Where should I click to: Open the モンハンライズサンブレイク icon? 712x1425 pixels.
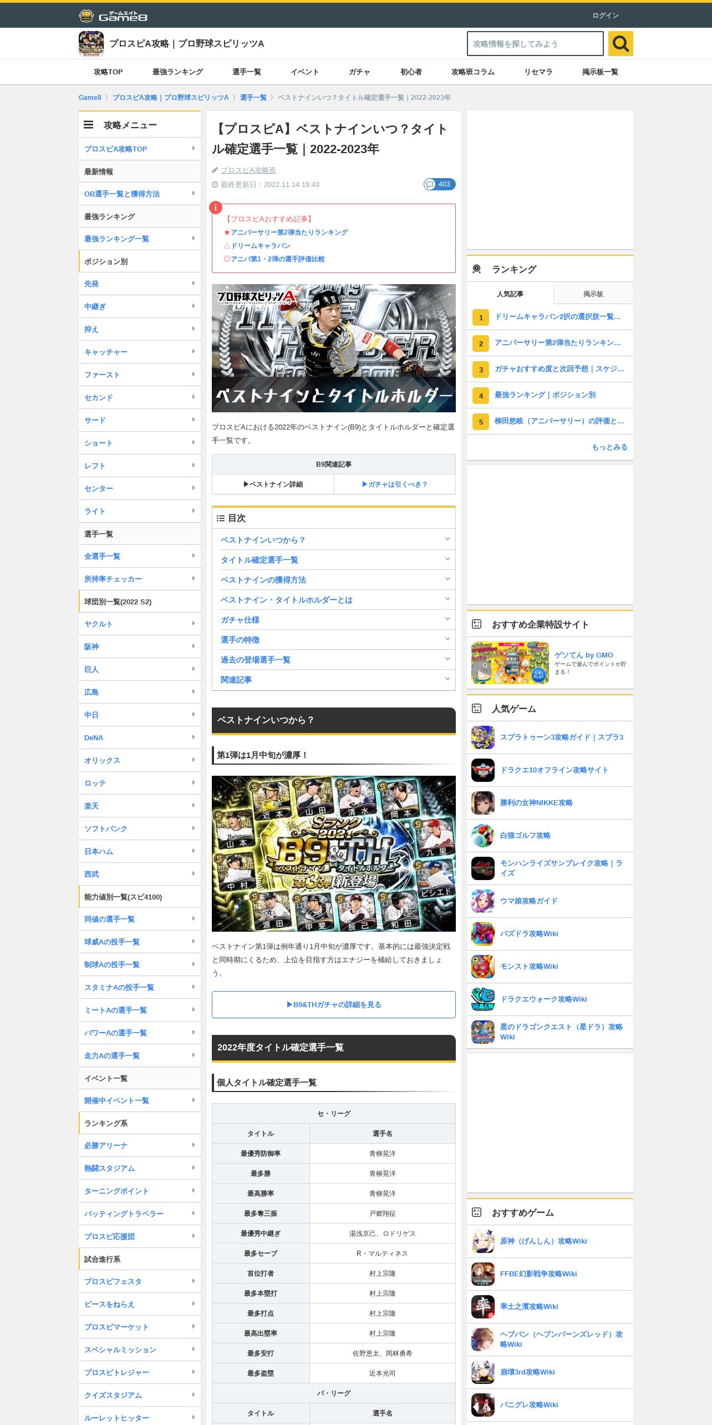[482, 868]
